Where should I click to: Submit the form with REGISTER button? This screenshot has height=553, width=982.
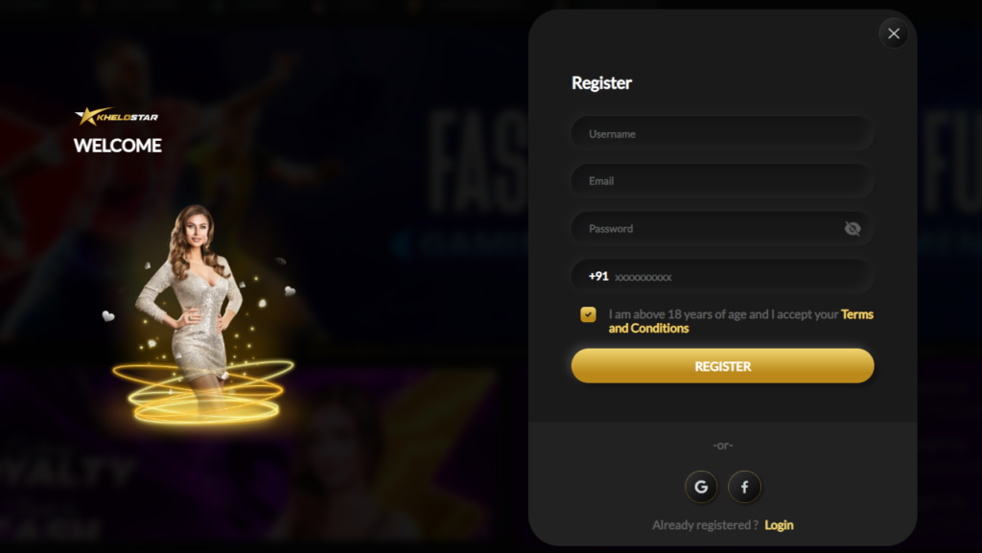point(722,366)
